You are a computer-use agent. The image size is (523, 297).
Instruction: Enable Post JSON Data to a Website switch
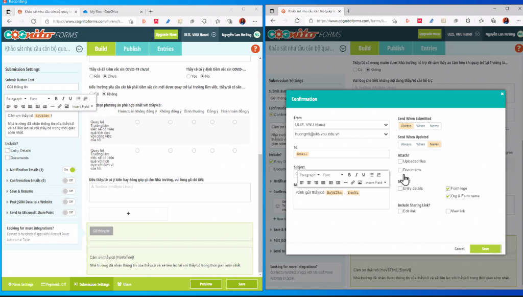pos(69,202)
